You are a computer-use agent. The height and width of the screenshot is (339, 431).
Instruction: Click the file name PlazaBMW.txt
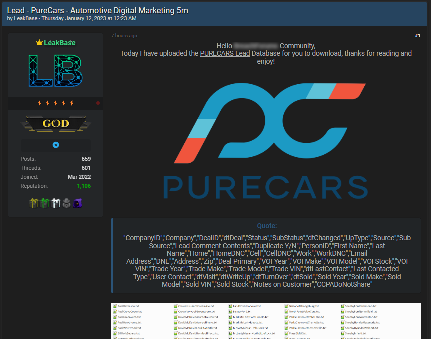[298, 333]
